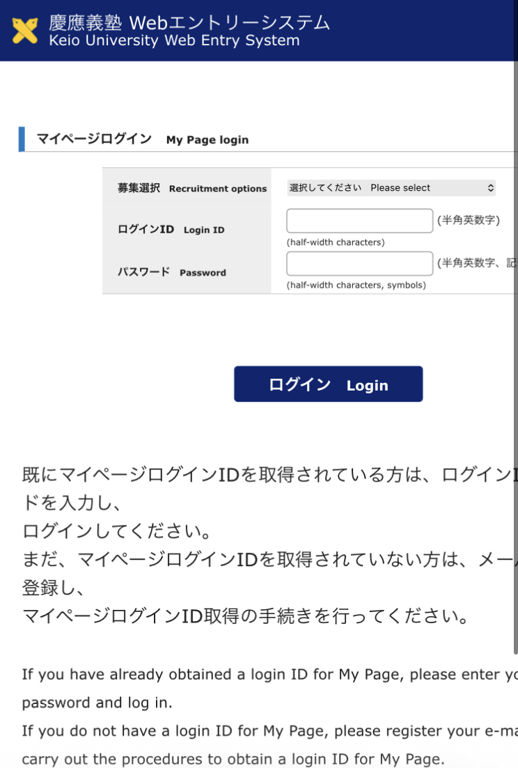Screen dimensions: 518x768
Task: Focus the Password input field
Action: pyautogui.click(x=359, y=264)
